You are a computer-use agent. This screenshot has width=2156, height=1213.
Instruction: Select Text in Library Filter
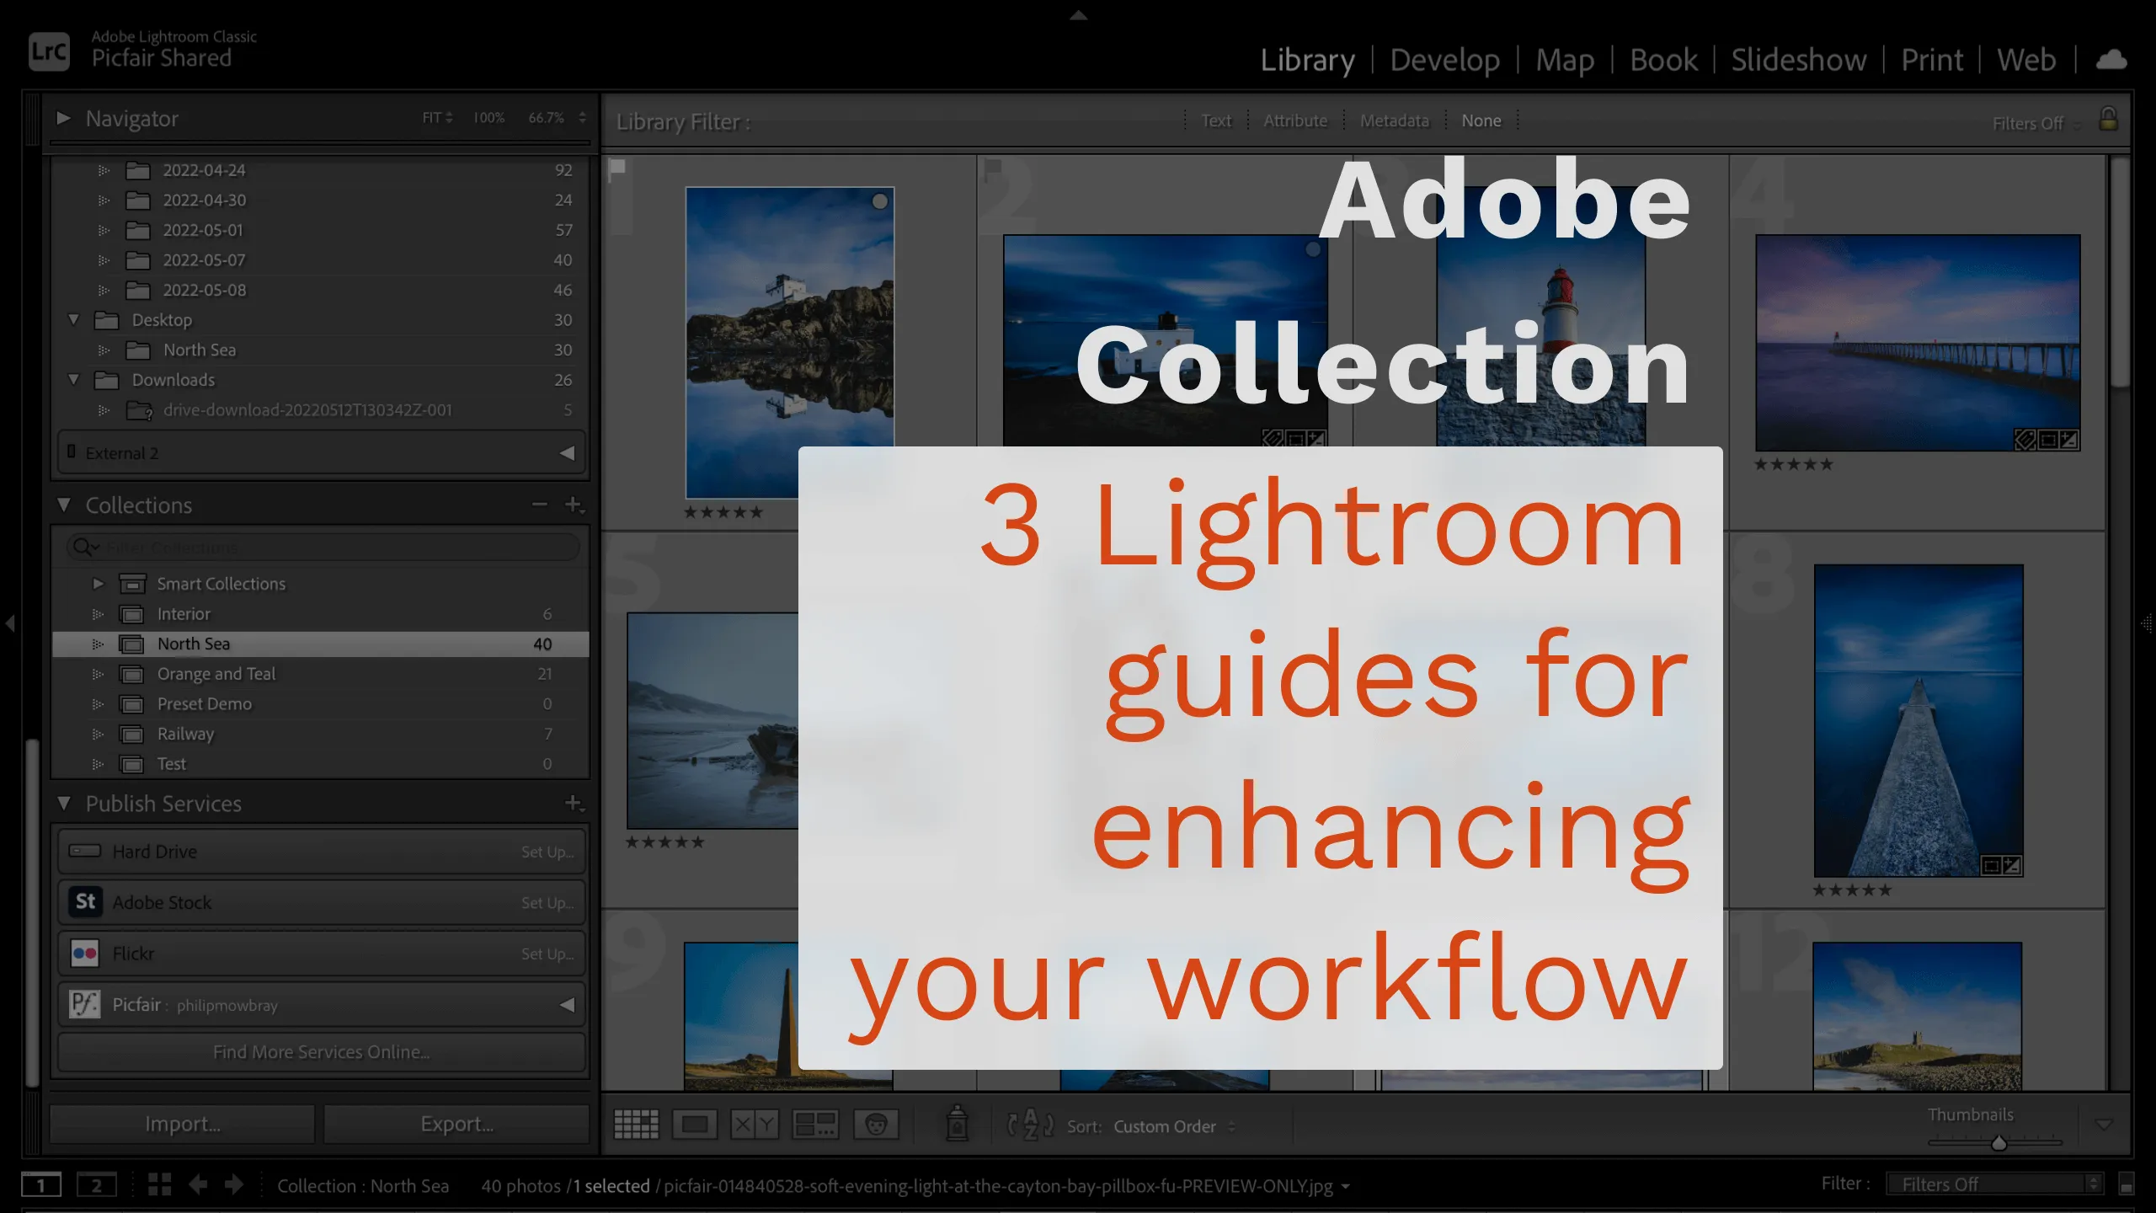pos(1216,120)
